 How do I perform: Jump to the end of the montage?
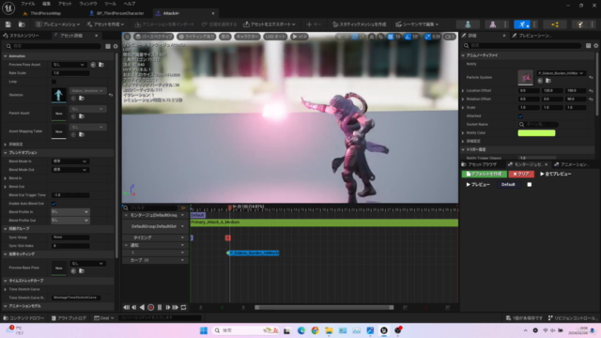(176, 307)
